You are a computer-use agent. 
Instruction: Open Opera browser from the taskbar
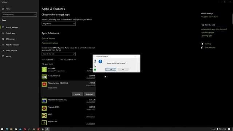click(x=25, y=129)
